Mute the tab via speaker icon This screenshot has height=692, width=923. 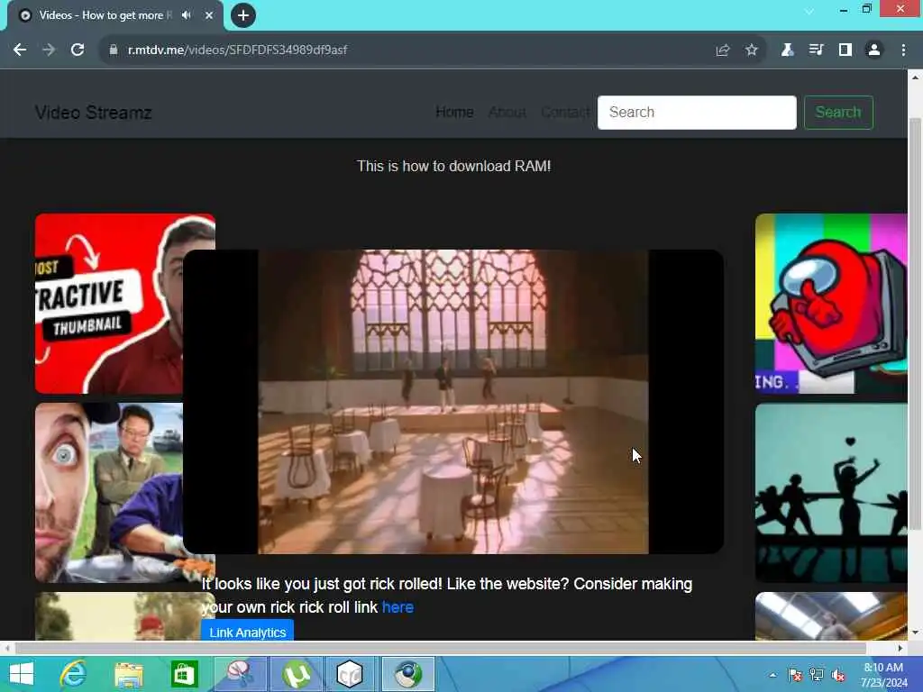187,15
